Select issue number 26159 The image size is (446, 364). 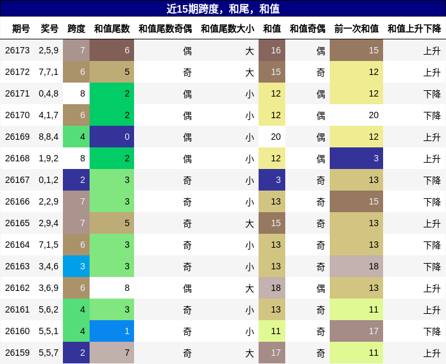pyautogui.click(x=17, y=353)
